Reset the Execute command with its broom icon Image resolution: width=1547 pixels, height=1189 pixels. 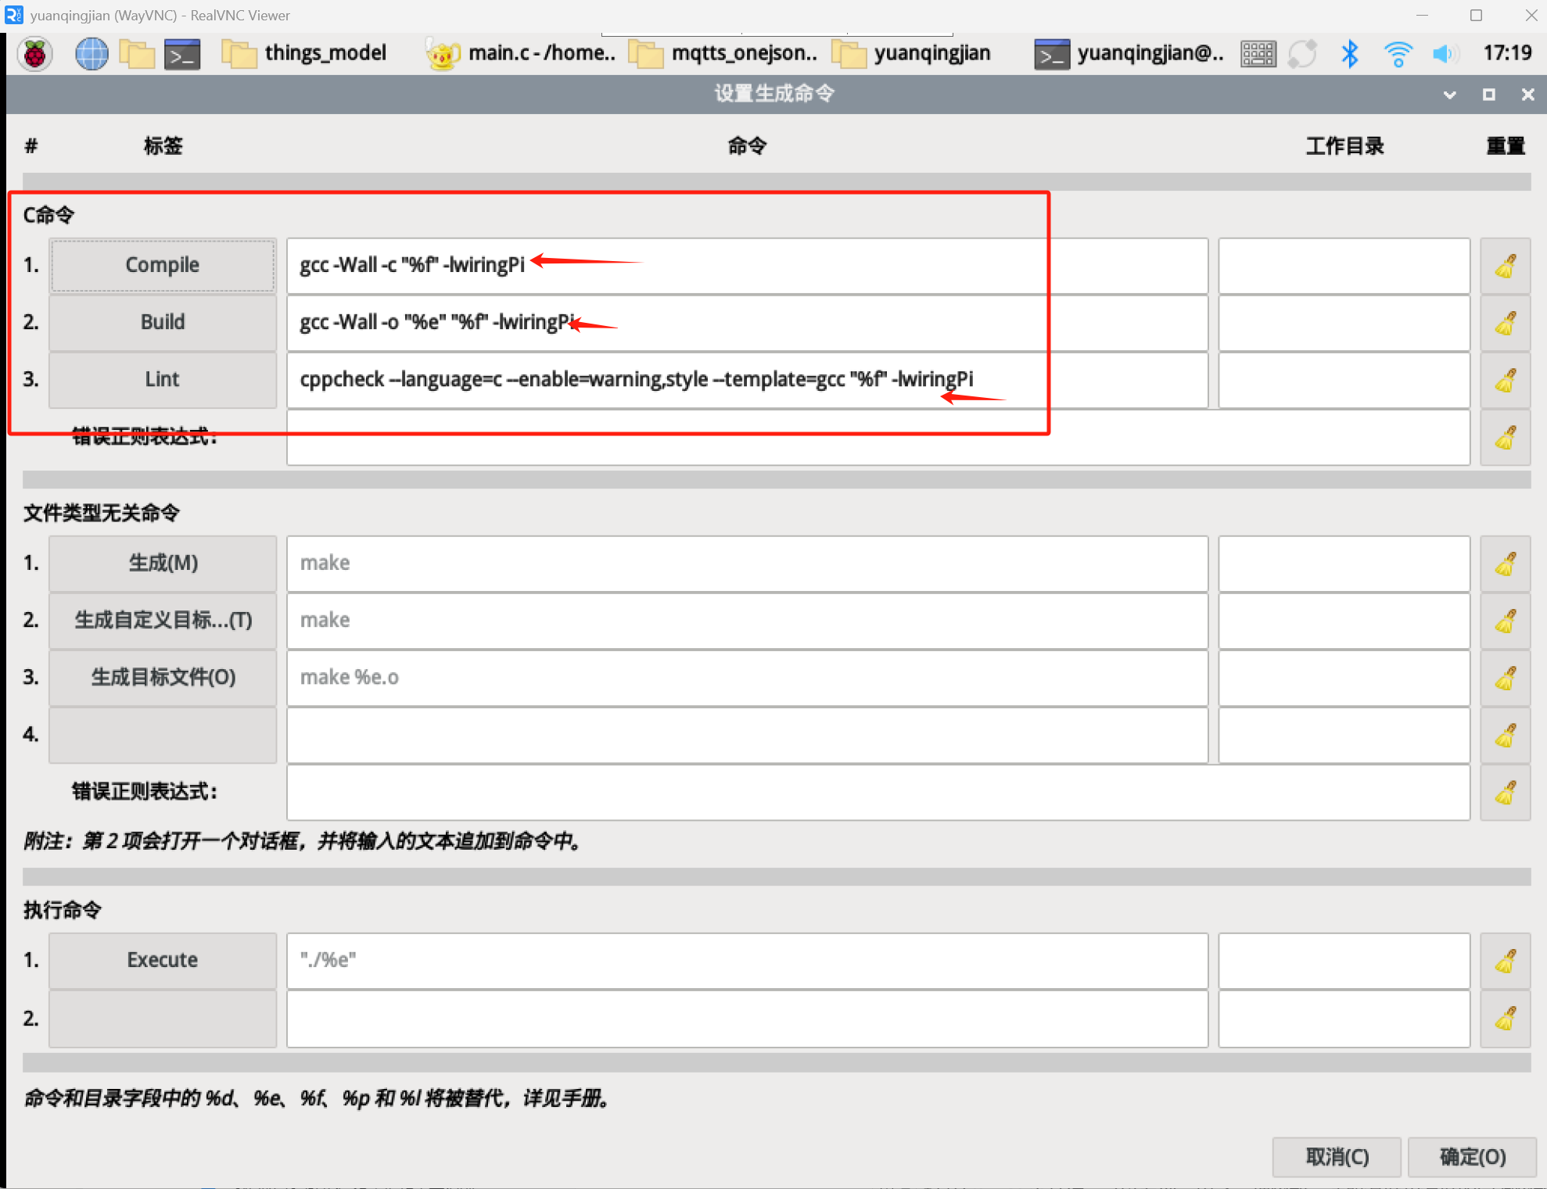[1505, 961]
